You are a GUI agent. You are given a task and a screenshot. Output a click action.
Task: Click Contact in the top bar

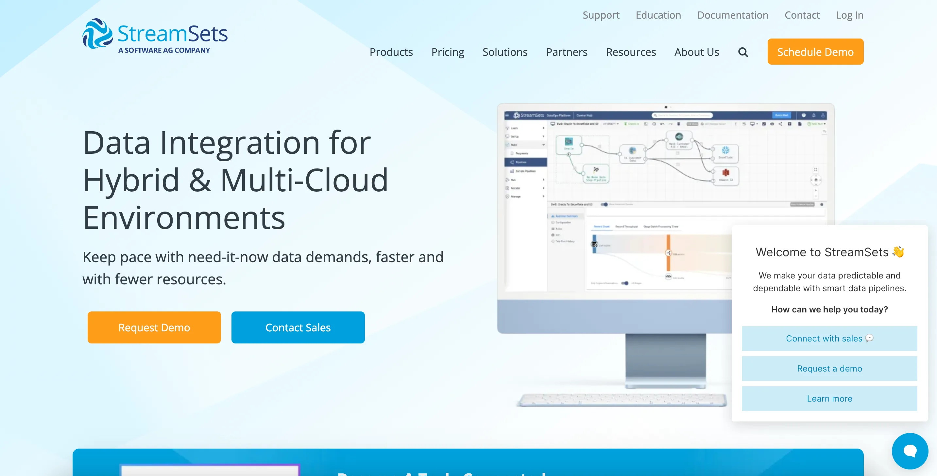(802, 15)
